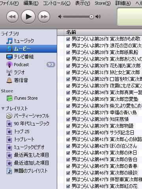The image size is (142, 189).
Task: Uncheck 男はつらいよ第30作 花も嵐も寅次郎 checkbox
Action: click(68, 66)
